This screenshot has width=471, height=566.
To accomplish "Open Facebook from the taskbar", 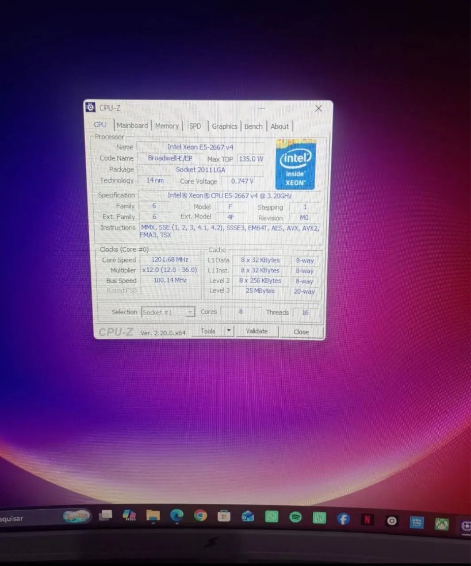I will (343, 518).
